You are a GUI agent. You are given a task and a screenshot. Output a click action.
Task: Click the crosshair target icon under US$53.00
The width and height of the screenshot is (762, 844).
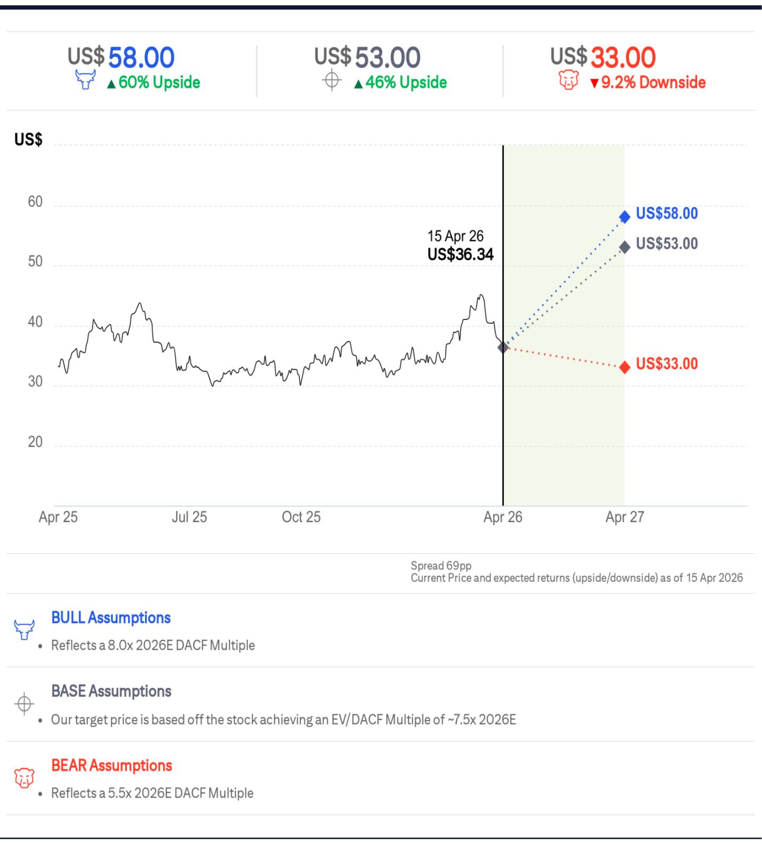click(x=332, y=81)
